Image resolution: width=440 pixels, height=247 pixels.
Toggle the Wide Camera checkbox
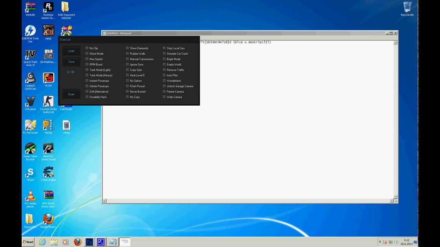[164, 97]
